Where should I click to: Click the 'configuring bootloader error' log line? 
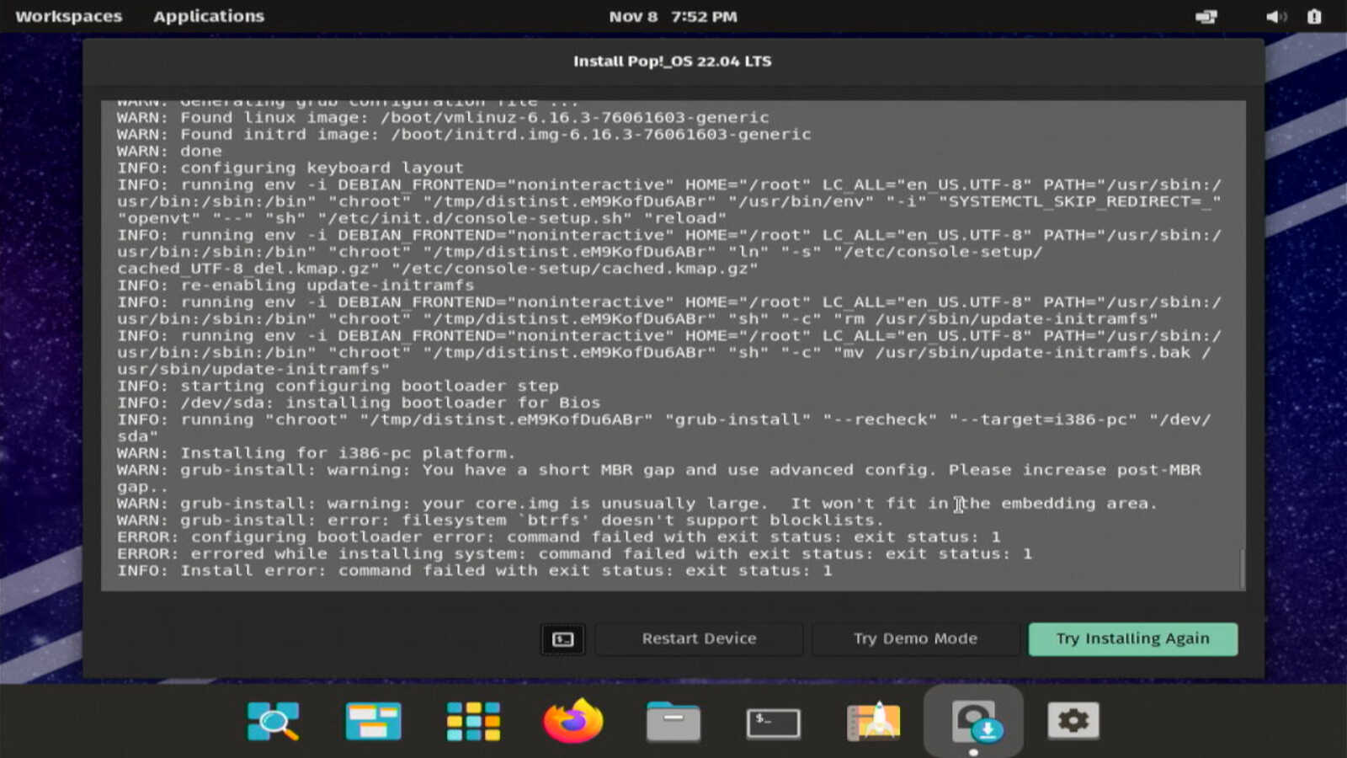point(559,537)
